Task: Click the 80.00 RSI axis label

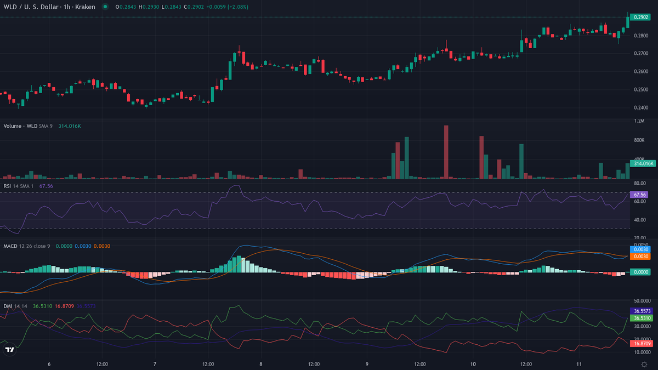Action: tap(639, 183)
